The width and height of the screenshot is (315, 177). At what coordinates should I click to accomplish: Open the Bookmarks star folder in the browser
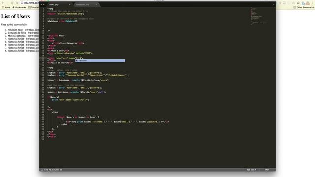tap(19, 7)
